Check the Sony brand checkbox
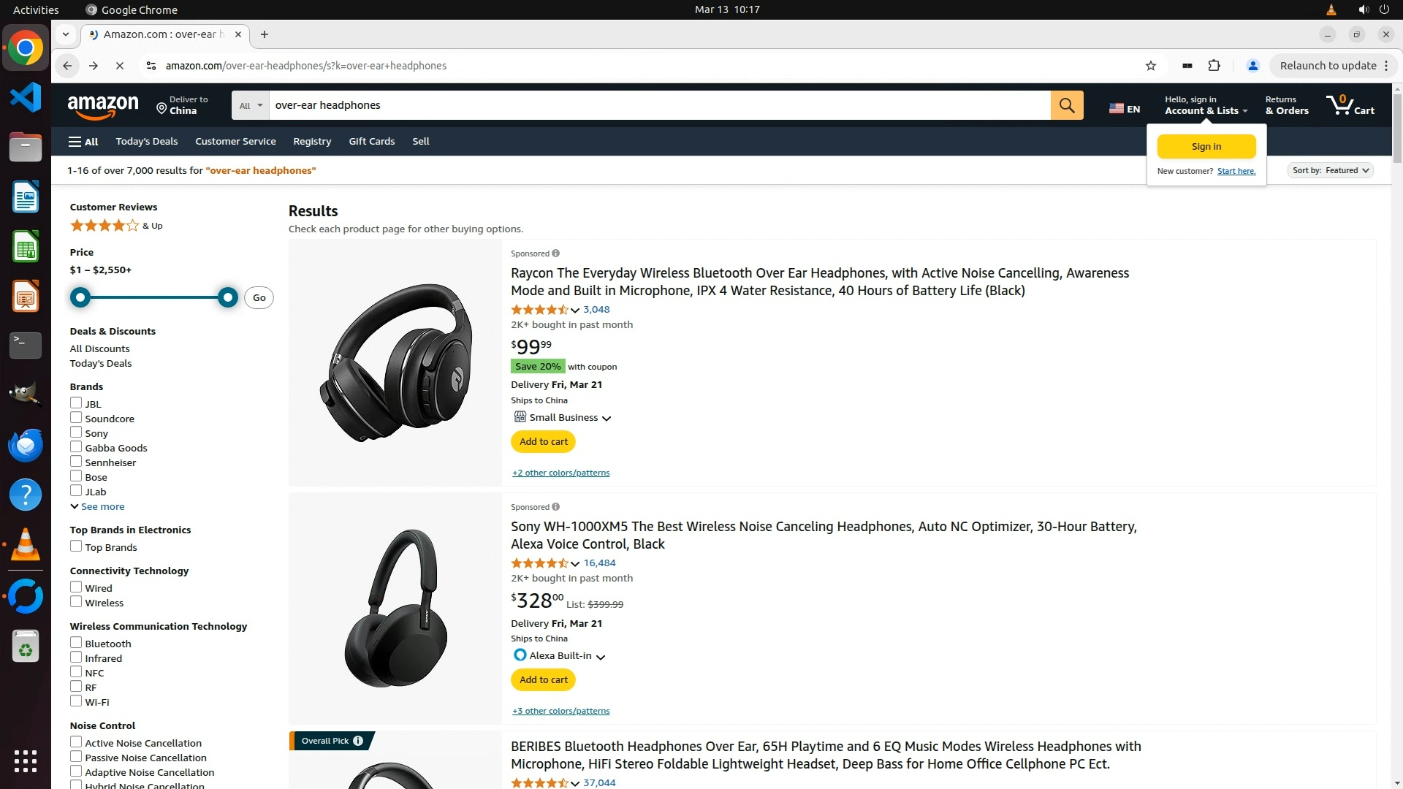The image size is (1403, 789). (x=76, y=432)
